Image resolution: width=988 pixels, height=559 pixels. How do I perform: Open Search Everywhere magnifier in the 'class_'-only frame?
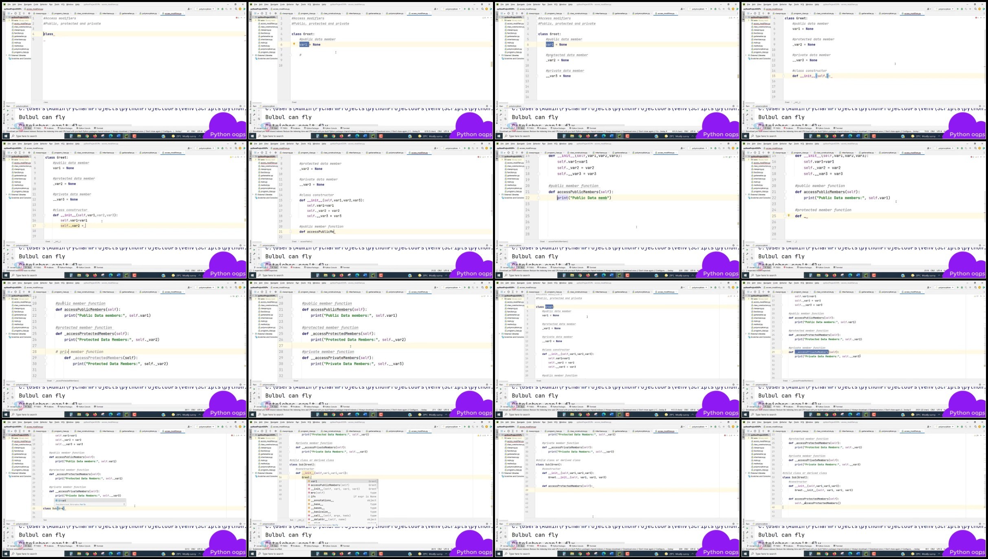tap(236, 9)
